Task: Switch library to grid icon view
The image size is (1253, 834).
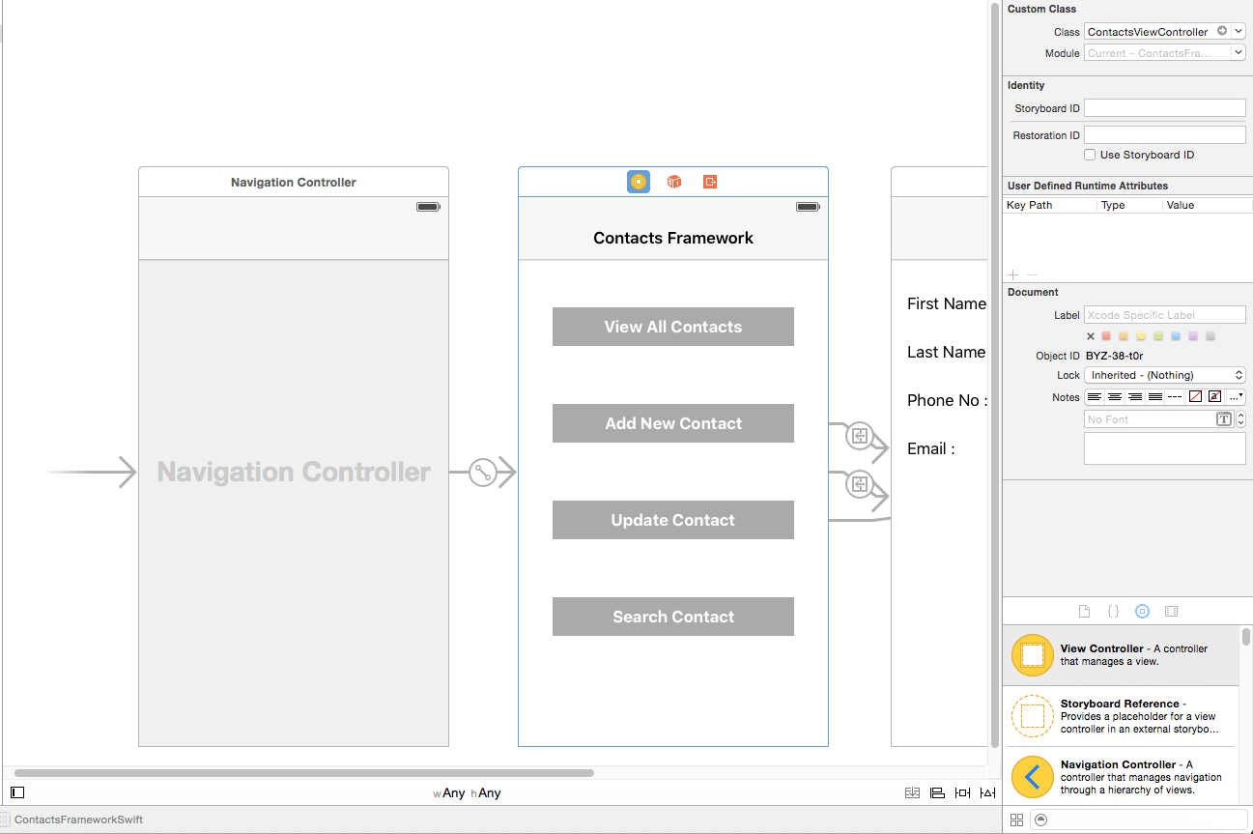Action: [x=1016, y=820]
